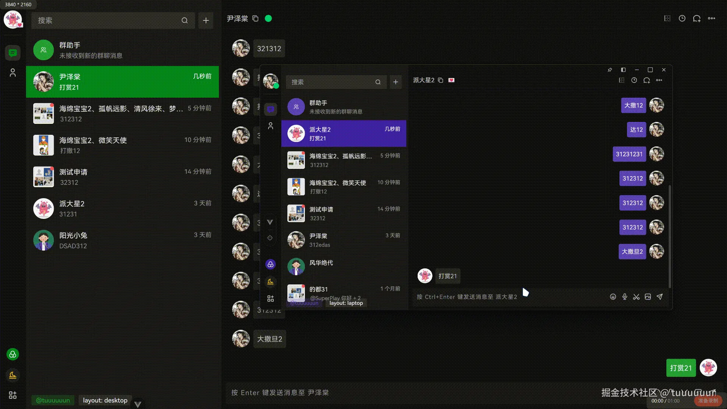This screenshot has width=727, height=409.
Task: Expand the V chevron beside layout: desktop
Action: (138, 404)
